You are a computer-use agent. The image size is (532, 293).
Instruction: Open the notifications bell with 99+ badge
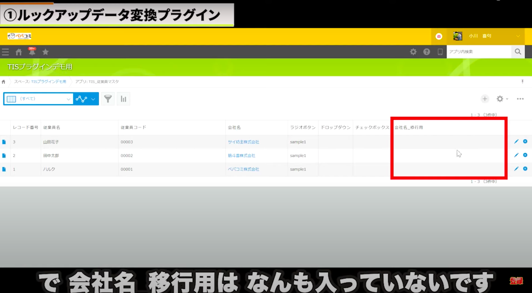32,52
